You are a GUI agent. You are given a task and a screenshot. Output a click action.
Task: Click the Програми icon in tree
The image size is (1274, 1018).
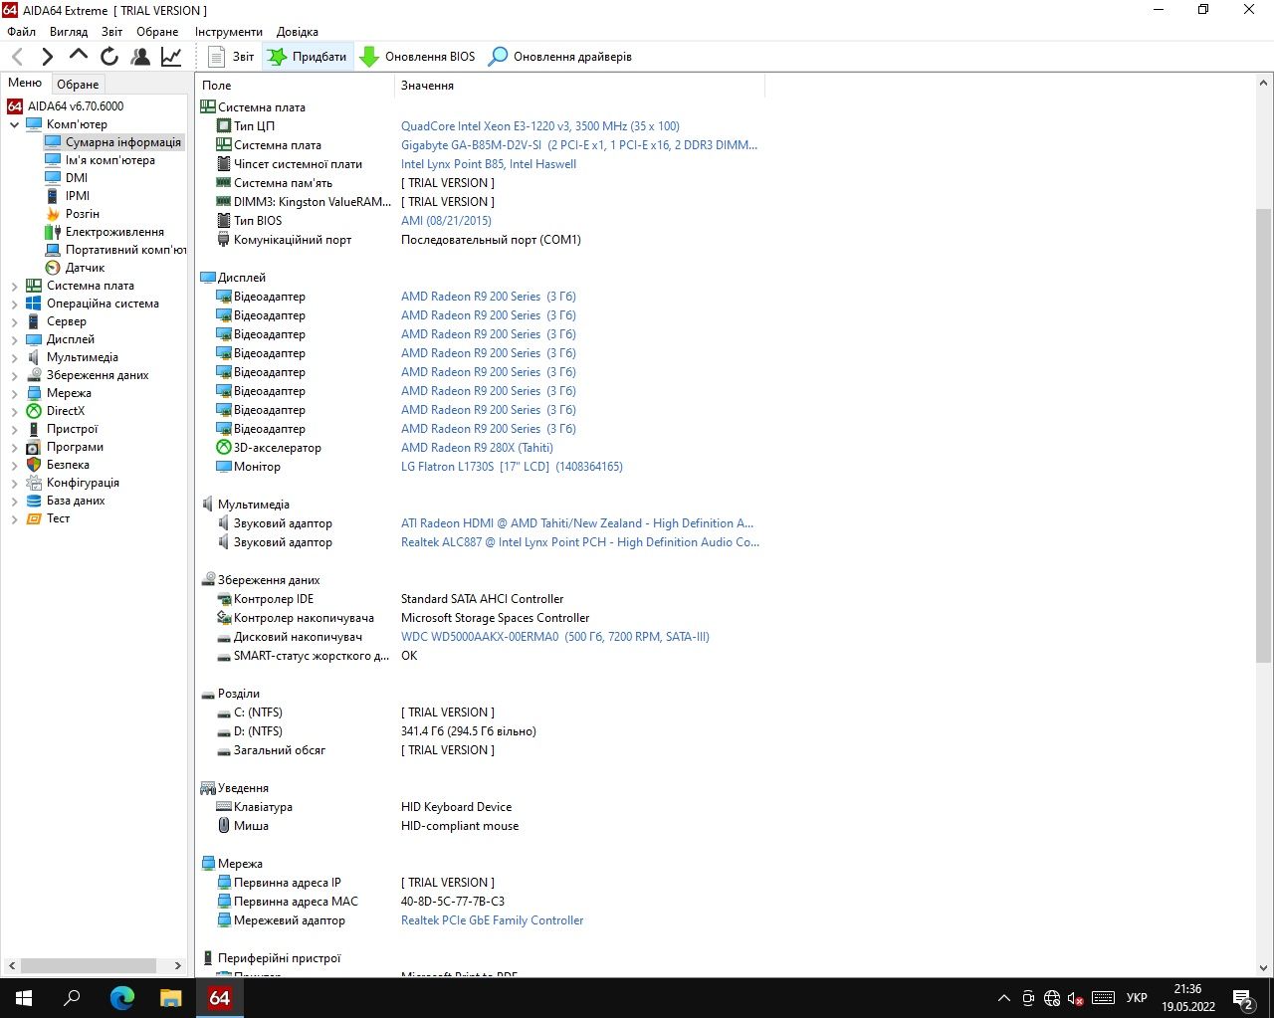34,447
